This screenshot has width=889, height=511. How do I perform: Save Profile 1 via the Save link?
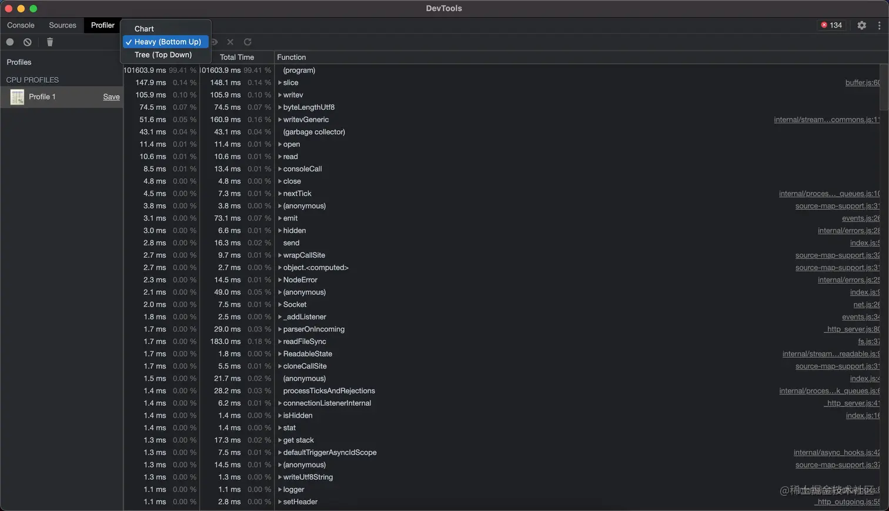(x=111, y=97)
